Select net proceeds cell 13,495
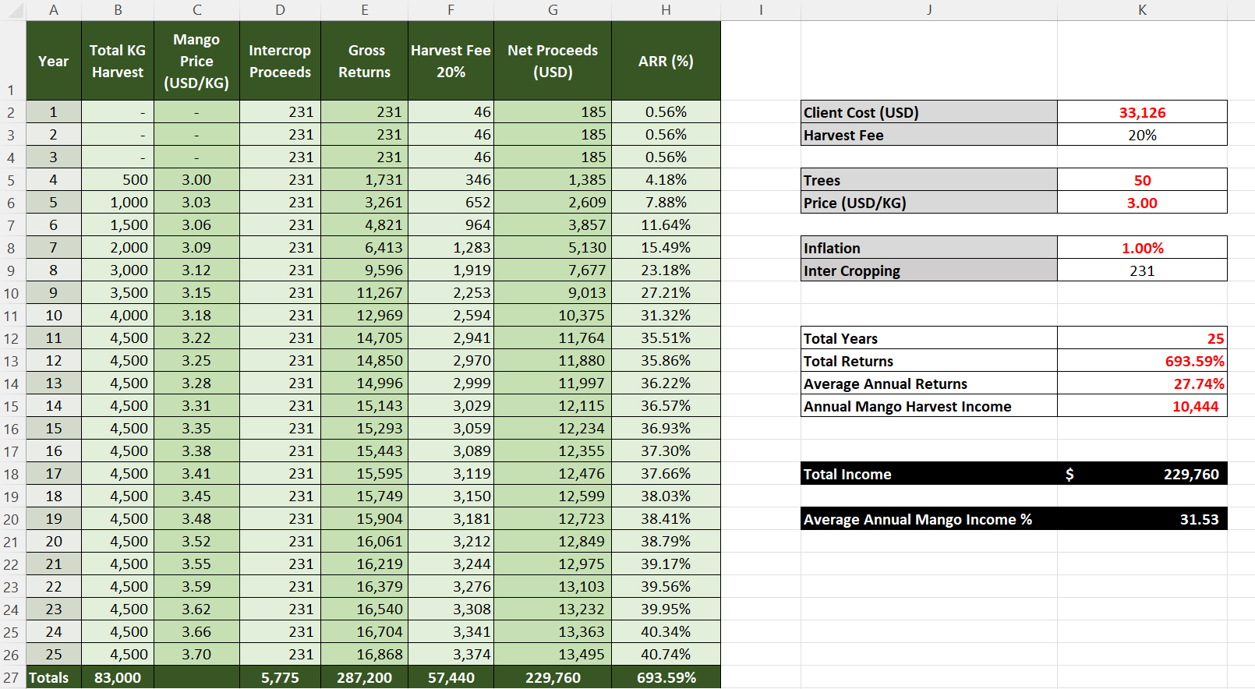Screen dimensions: 1255x689 click(x=553, y=655)
